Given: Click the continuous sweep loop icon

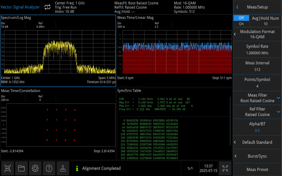Looking at the screenshot, I should point(47,7).
